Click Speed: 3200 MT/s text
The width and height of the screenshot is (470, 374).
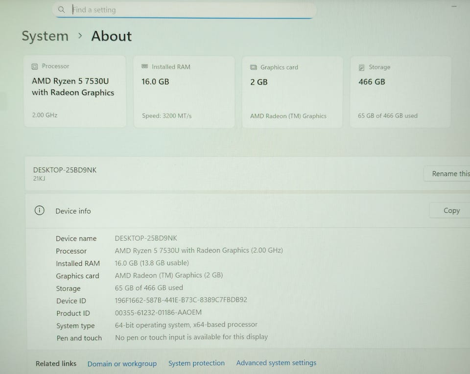(x=166, y=116)
